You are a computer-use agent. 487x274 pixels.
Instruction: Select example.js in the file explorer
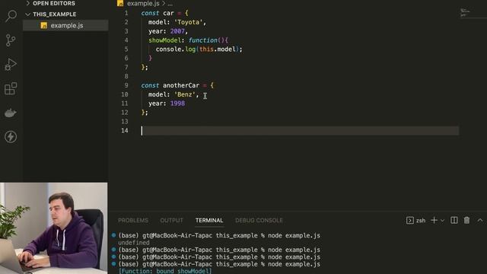coord(65,25)
